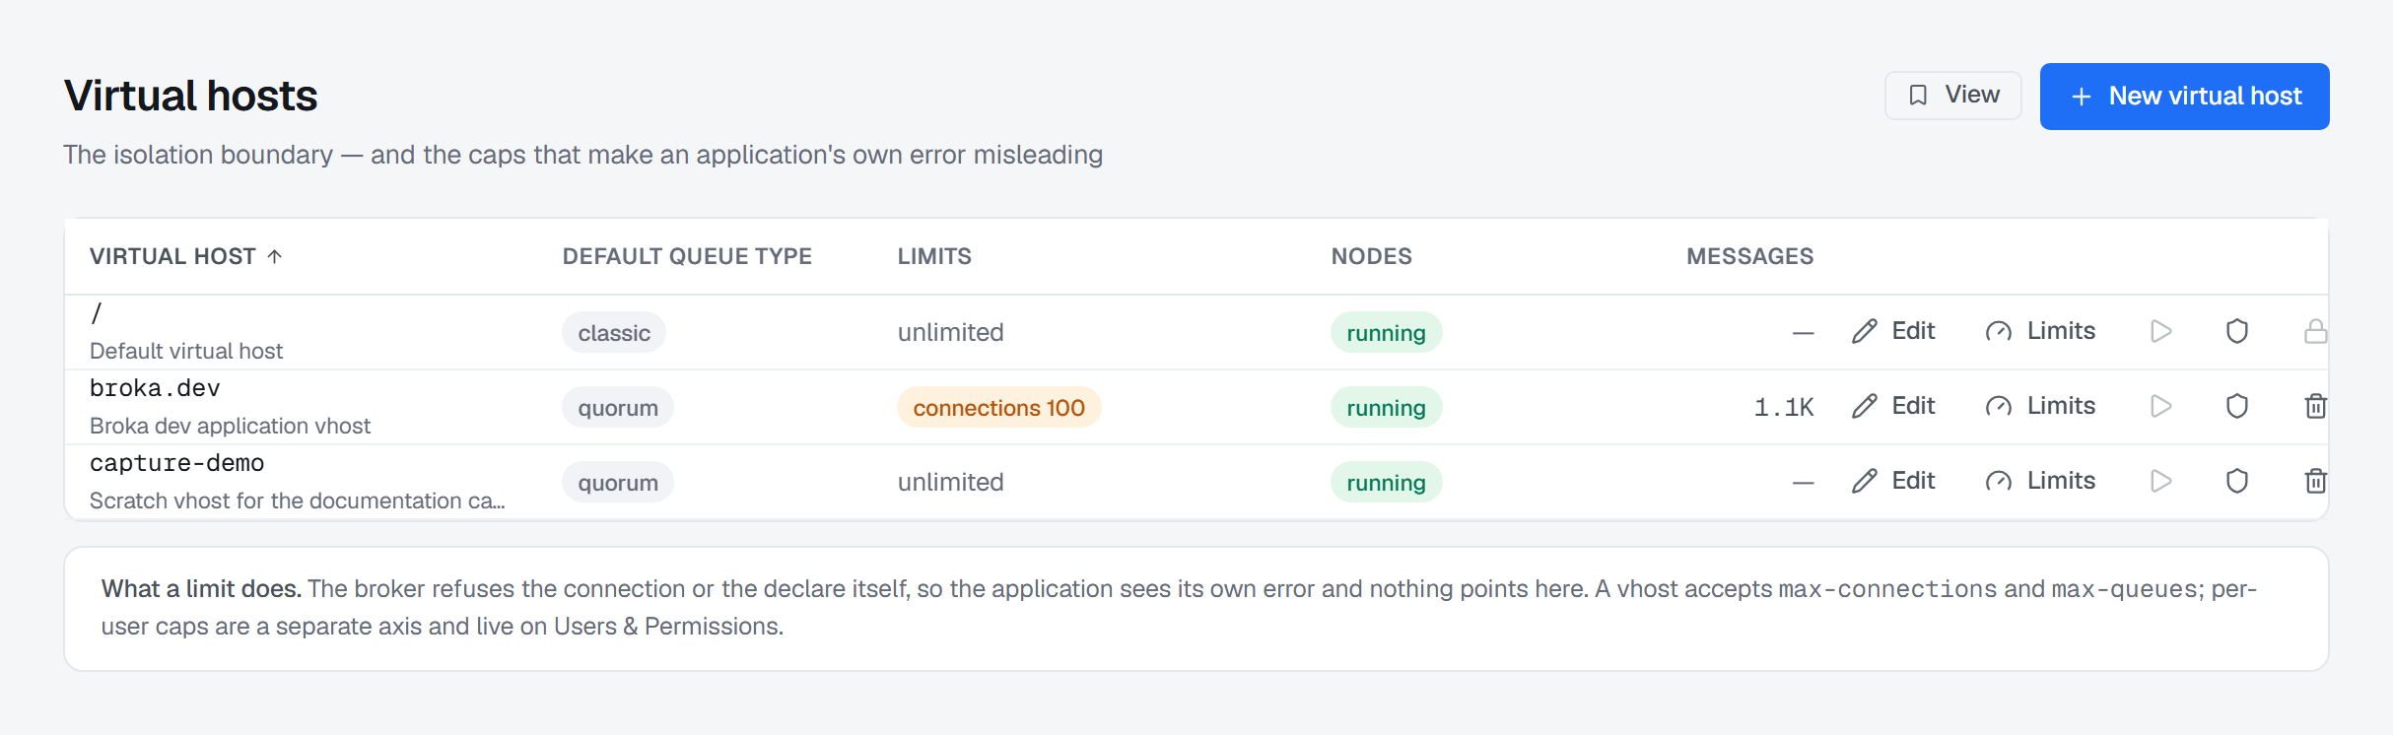Viewport: 2393px width, 735px height.
Task: Click the "Default virtual host" description text
Action: click(x=186, y=351)
